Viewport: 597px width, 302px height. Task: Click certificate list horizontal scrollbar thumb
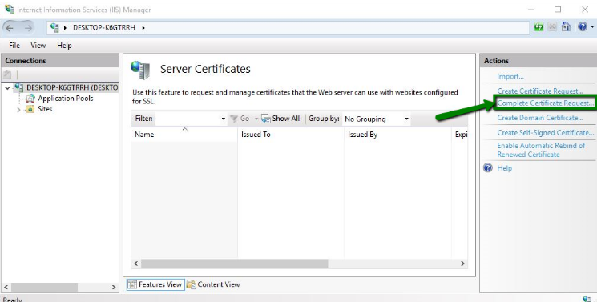coord(234,264)
